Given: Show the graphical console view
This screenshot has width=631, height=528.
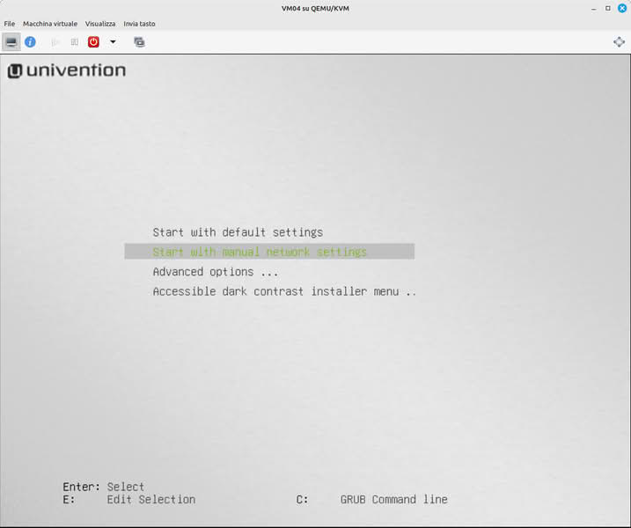Looking at the screenshot, I should click(11, 42).
